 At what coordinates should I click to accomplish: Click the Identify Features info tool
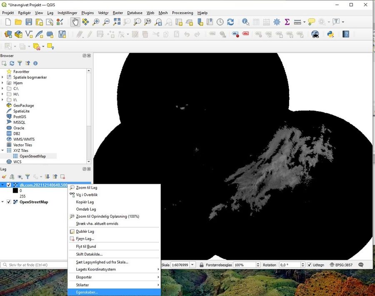pyautogui.click(x=245, y=22)
